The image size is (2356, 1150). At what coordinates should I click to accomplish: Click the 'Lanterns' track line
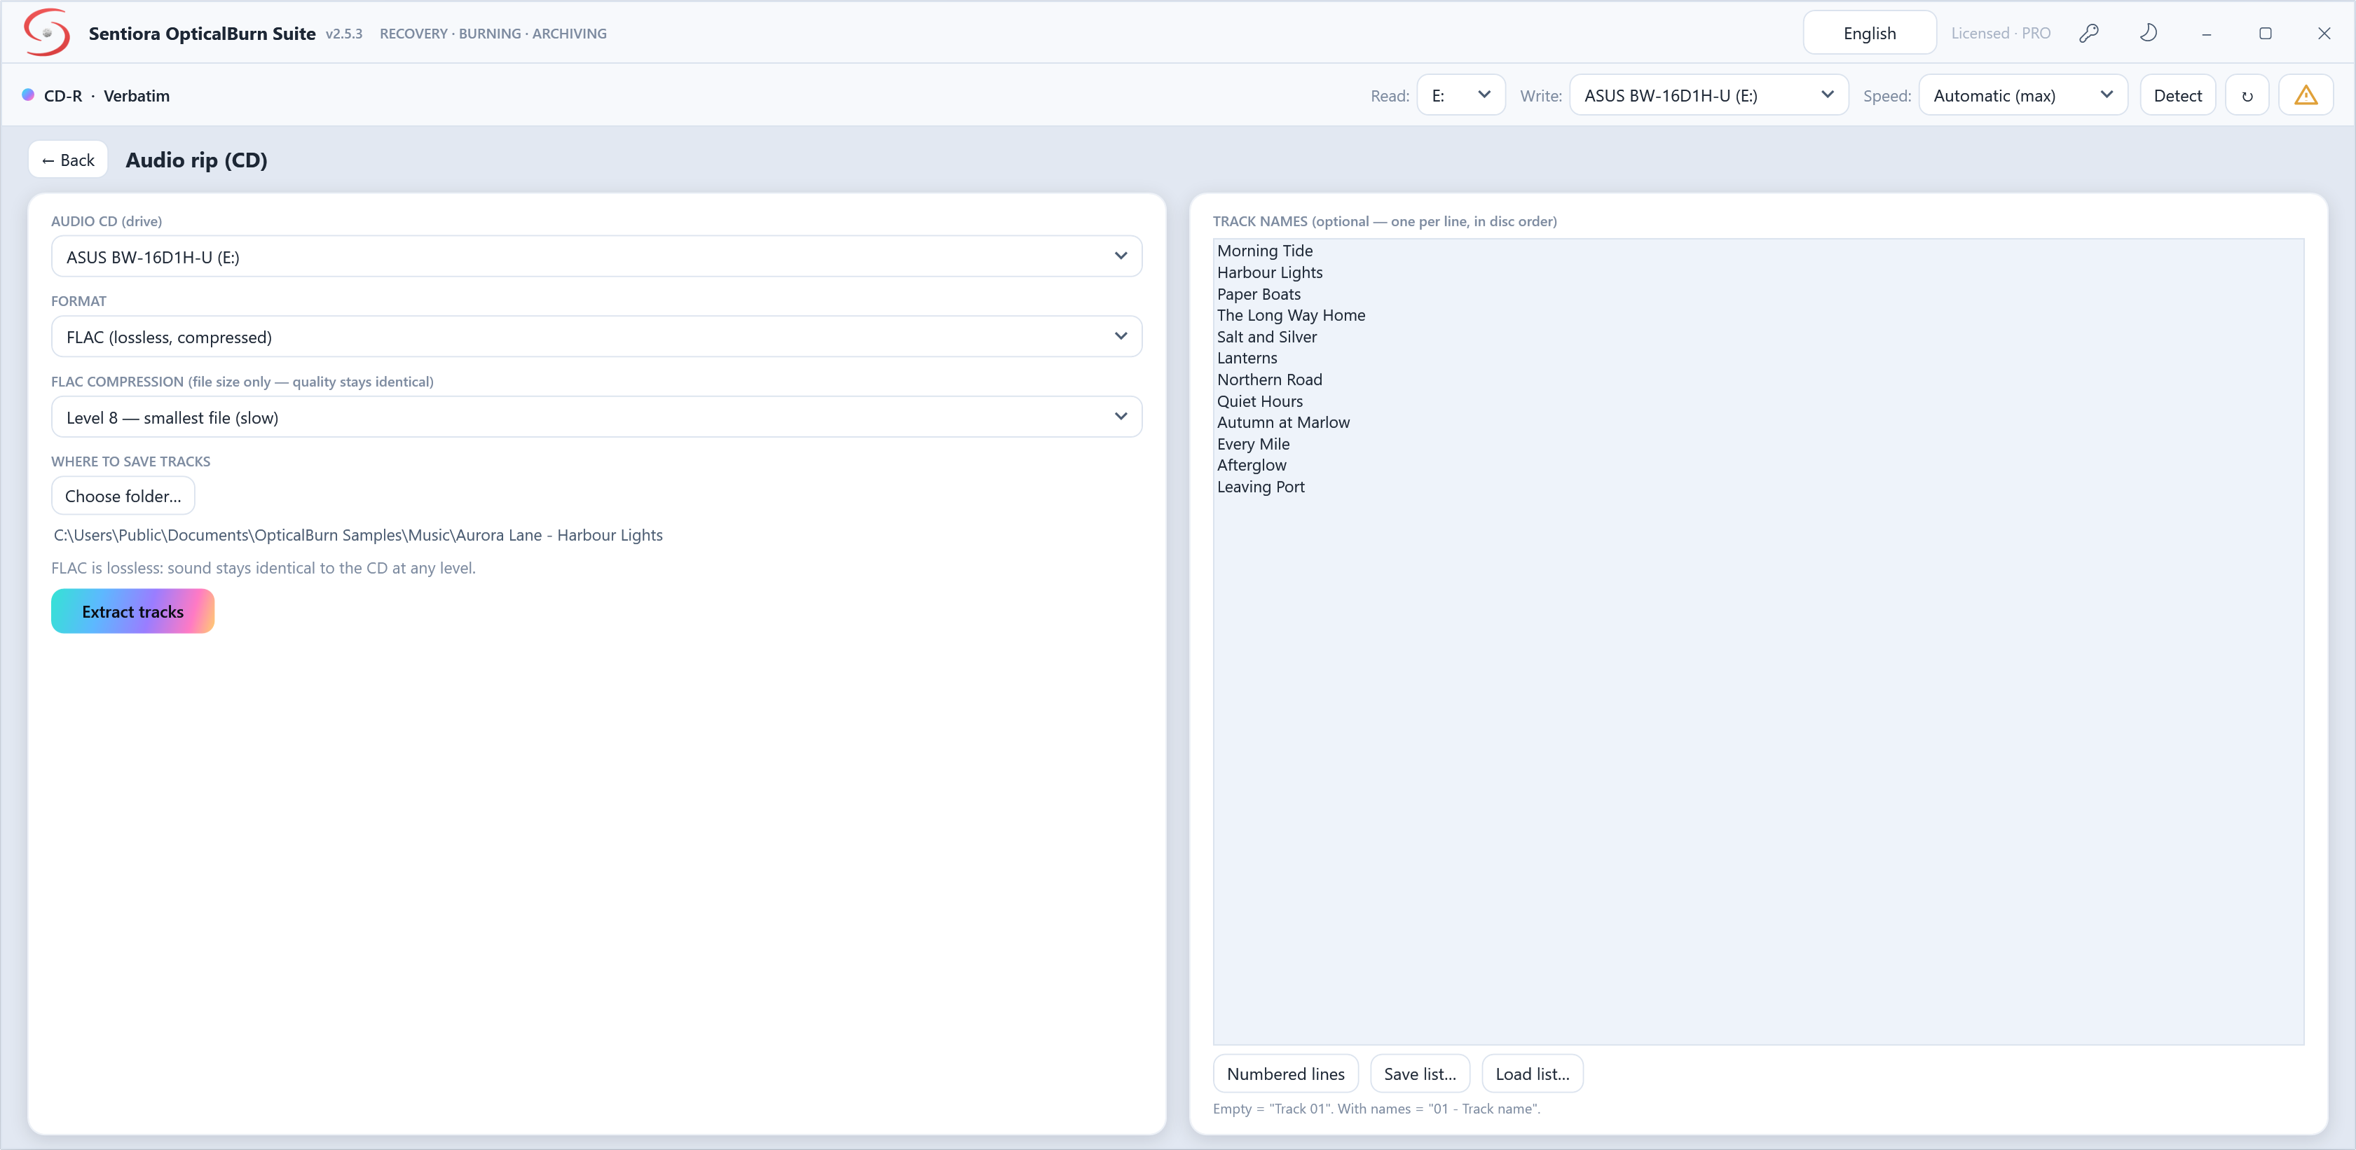1247,359
